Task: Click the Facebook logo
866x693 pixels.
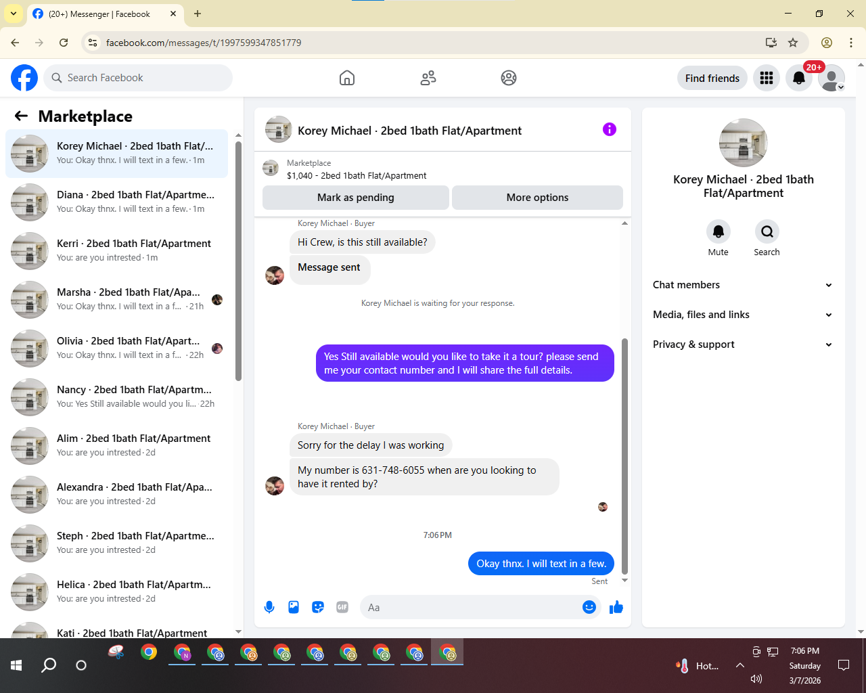Action: [x=24, y=78]
